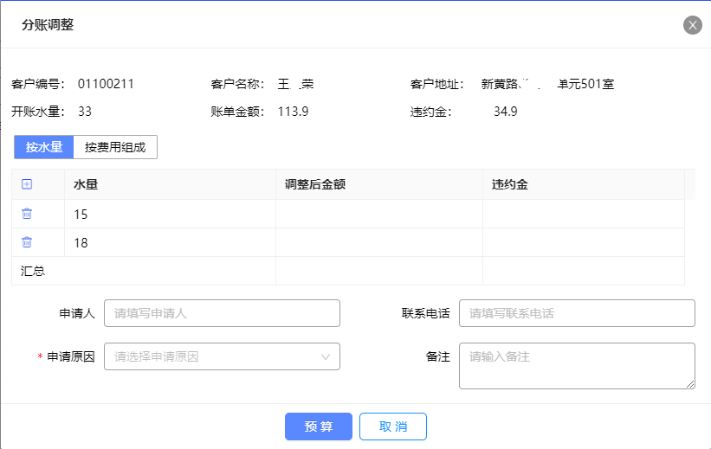The height and width of the screenshot is (449, 711).
Task: Delete the row with water volume 18
Action: (27, 242)
